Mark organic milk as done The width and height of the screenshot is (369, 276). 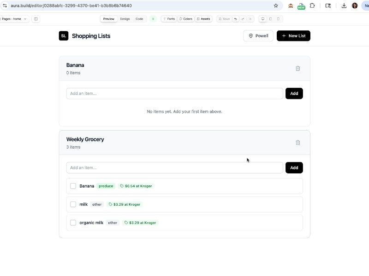pos(73,223)
